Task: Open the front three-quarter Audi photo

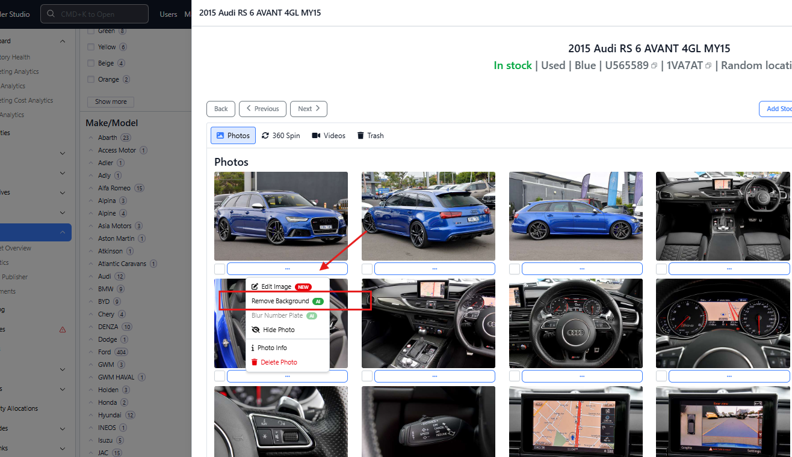Action: click(281, 216)
